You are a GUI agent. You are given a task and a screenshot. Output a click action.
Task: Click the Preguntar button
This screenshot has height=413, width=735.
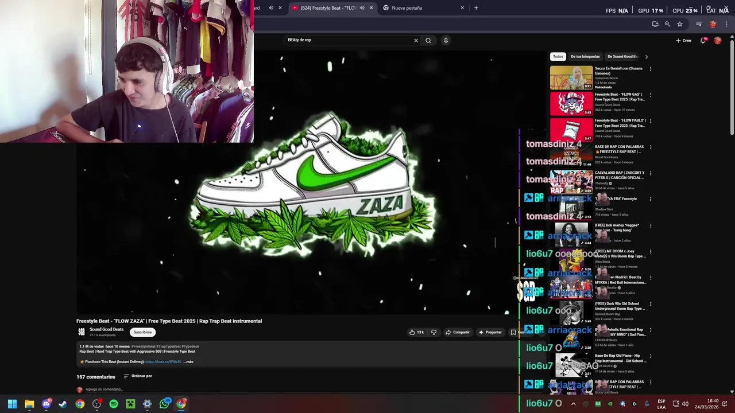[x=490, y=332]
